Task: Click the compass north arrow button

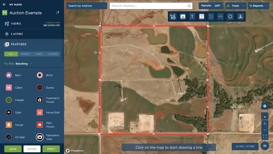Action: coord(264,117)
